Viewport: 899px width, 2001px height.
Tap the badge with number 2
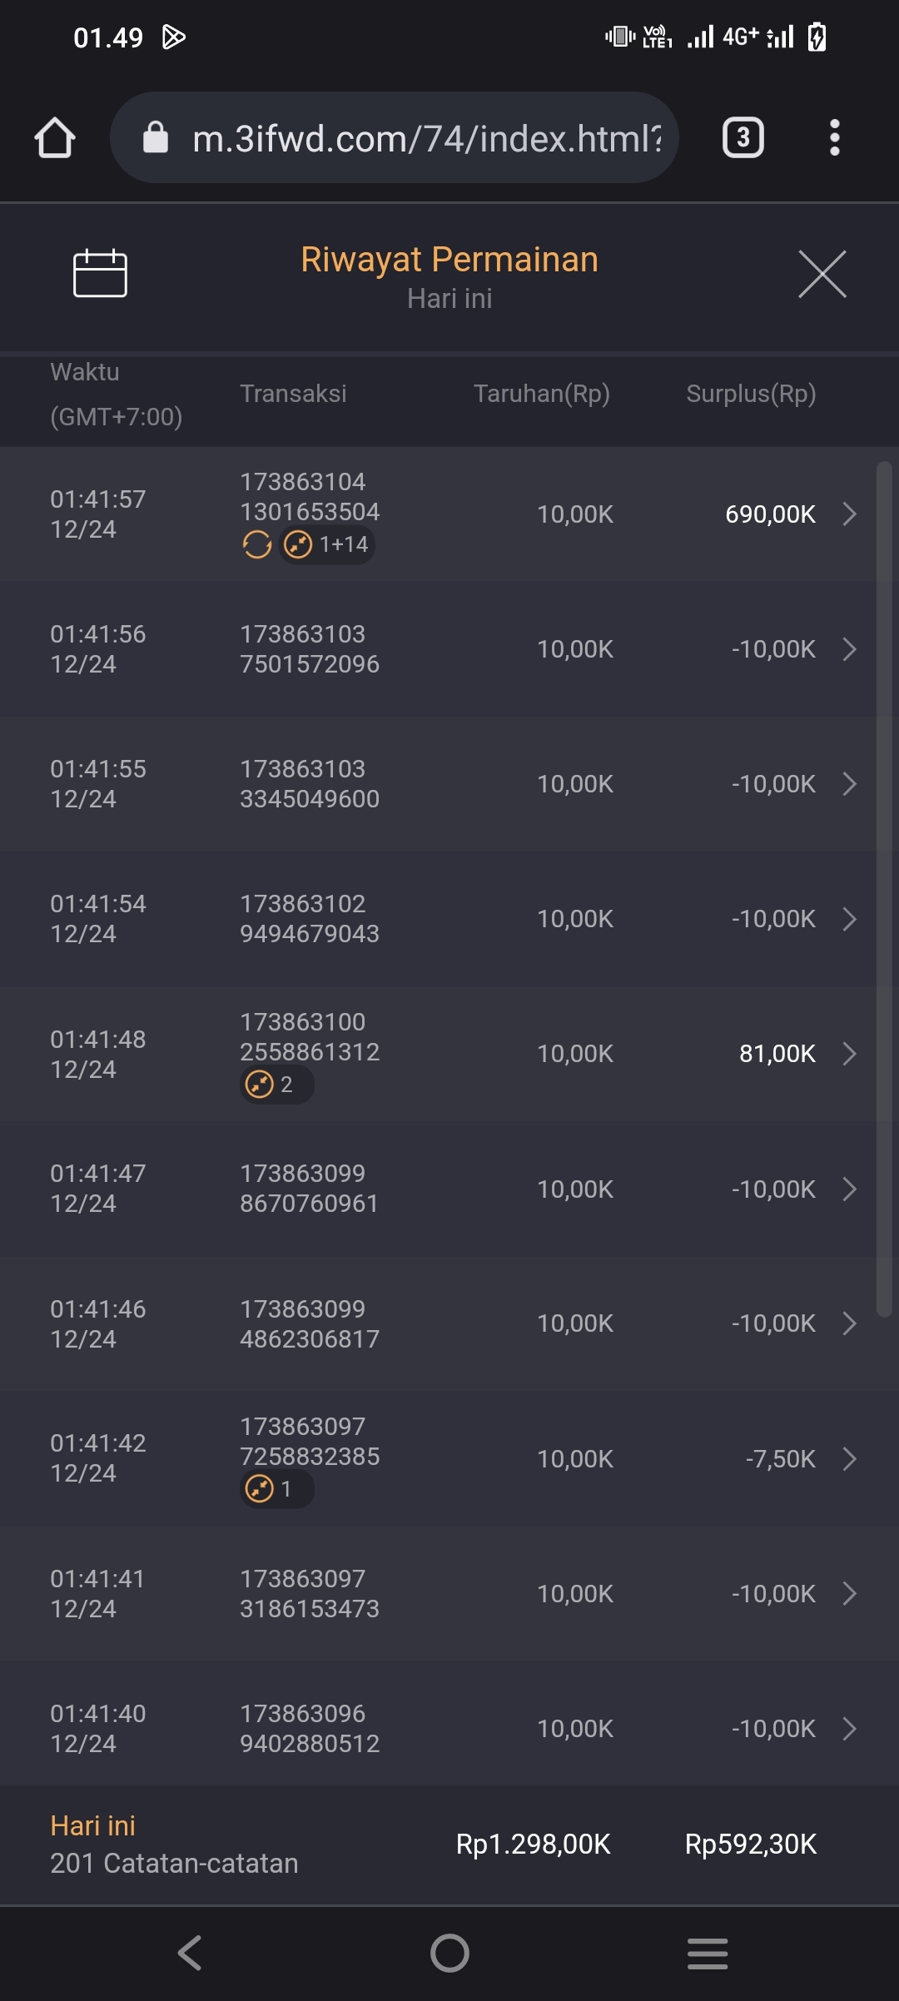[276, 1085]
